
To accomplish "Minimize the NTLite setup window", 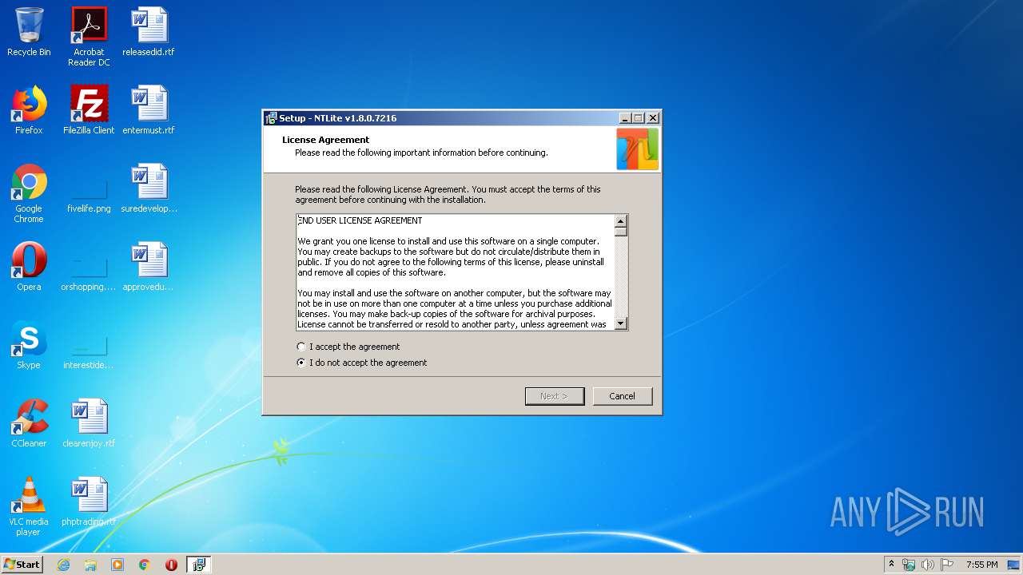I will pyautogui.click(x=625, y=118).
